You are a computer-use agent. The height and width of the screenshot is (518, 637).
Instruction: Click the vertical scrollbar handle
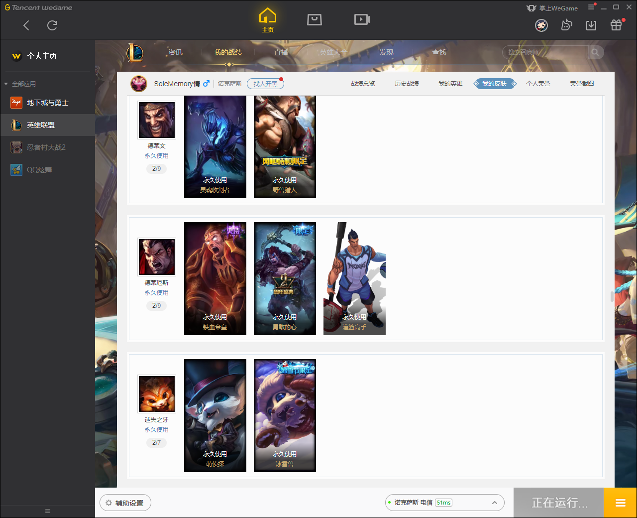[612, 296]
